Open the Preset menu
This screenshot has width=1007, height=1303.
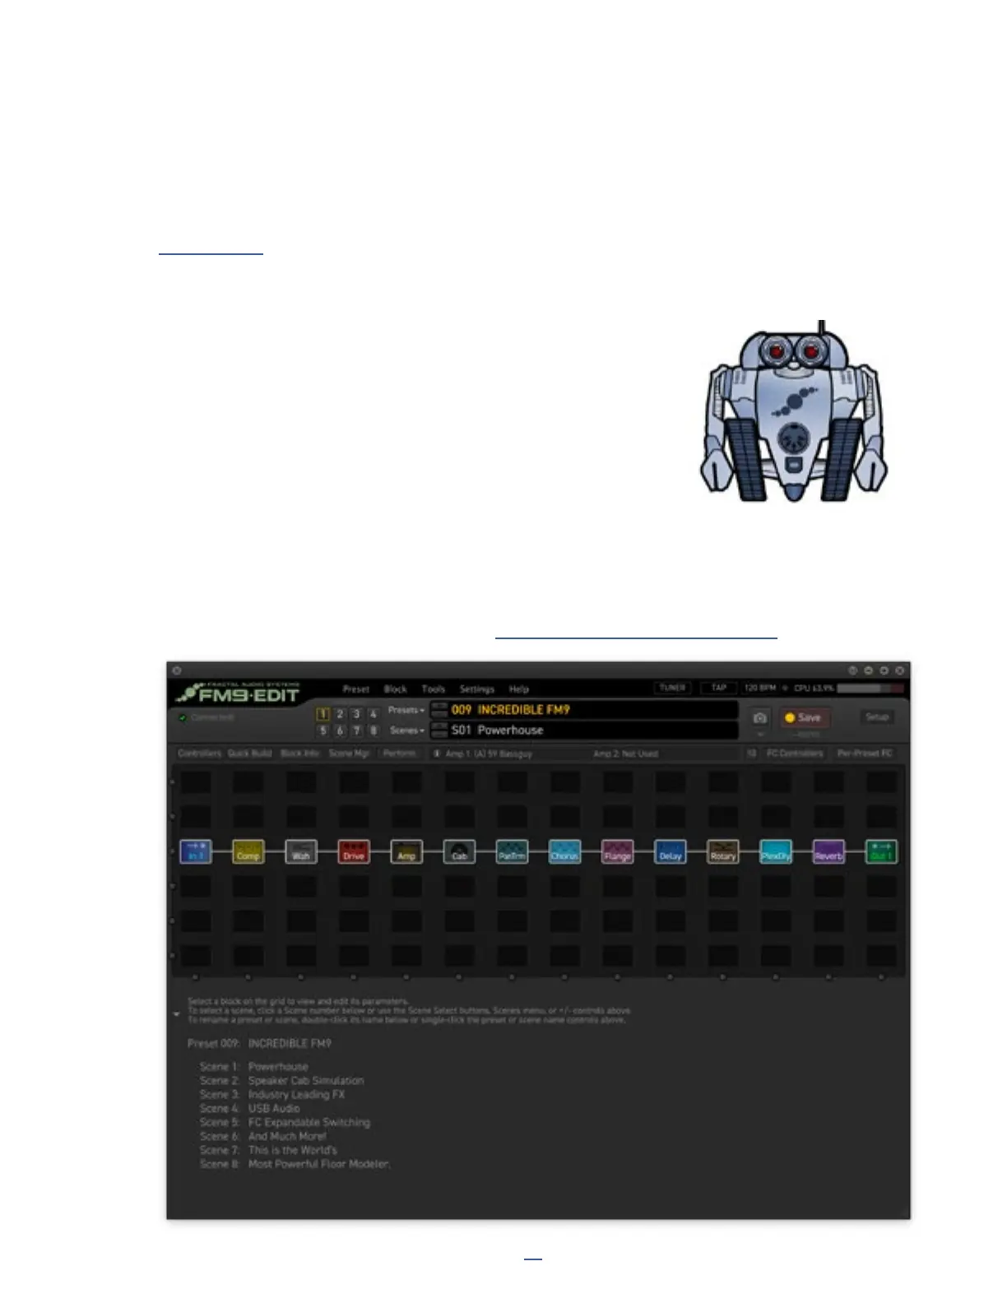[x=356, y=689]
